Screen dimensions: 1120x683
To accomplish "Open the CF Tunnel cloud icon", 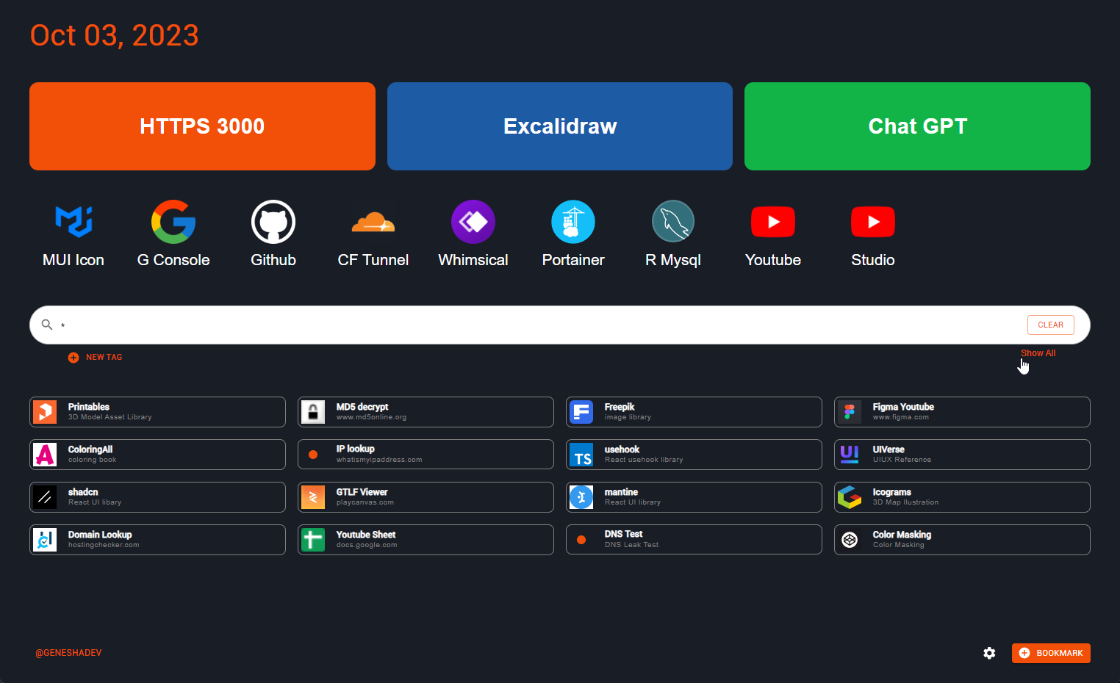I will pos(373,222).
